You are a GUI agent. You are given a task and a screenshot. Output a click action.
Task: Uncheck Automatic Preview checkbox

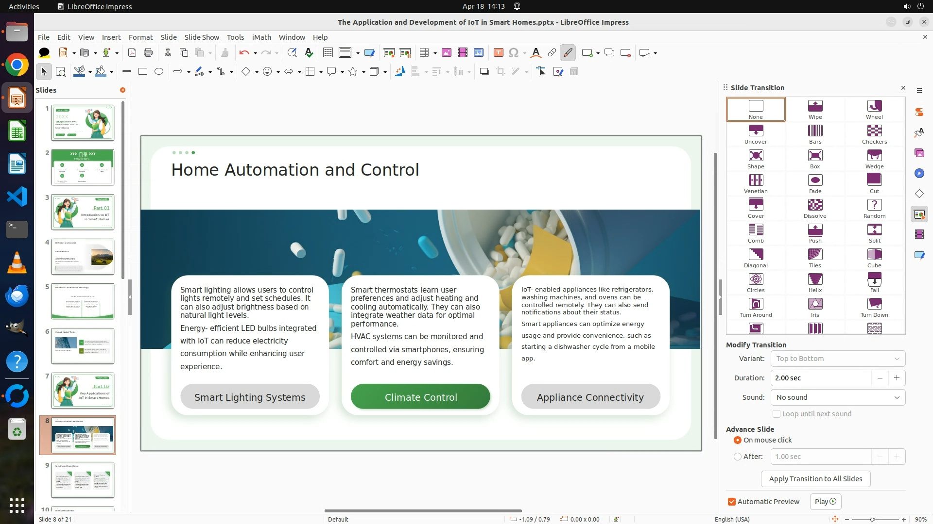tap(731, 502)
